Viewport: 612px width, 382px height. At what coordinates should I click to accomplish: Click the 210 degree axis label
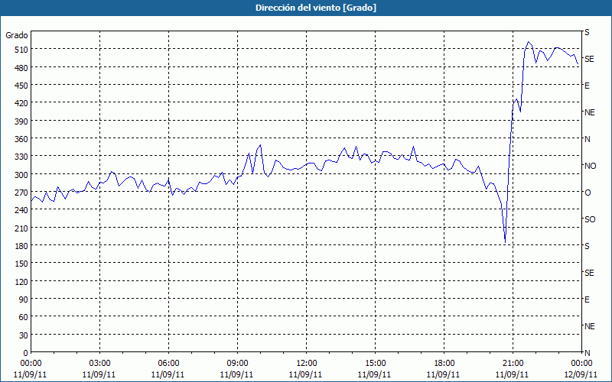tap(21, 228)
